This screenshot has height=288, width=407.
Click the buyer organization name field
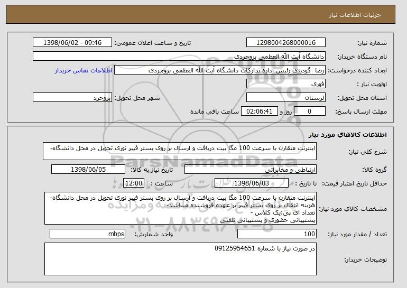tap(179, 57)
